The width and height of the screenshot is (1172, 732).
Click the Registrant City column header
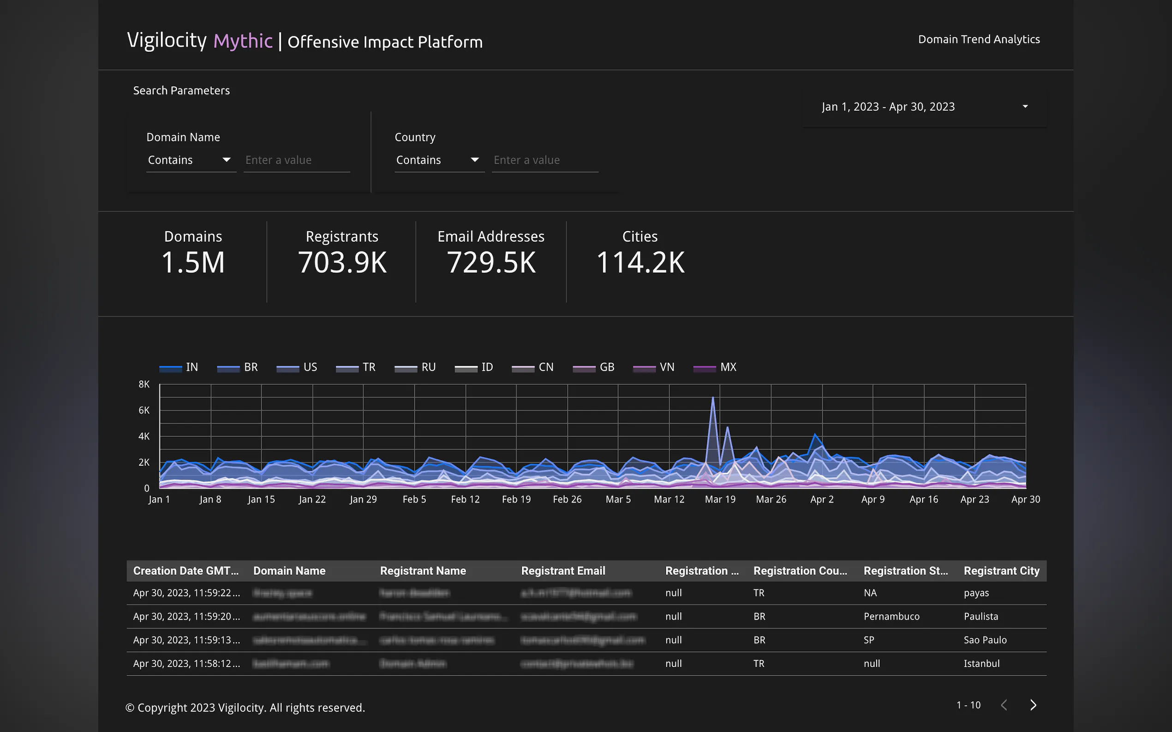click(x=1001, y=571)
